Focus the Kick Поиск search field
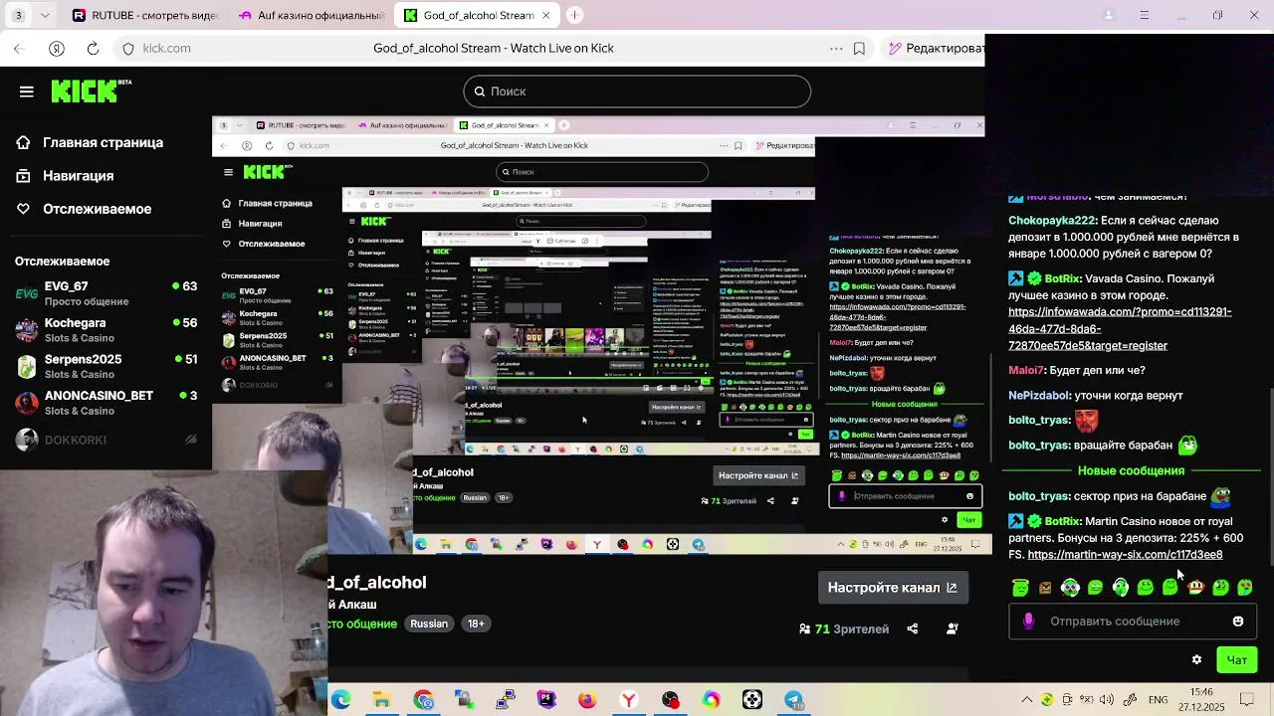 click(x=637, y=91)
